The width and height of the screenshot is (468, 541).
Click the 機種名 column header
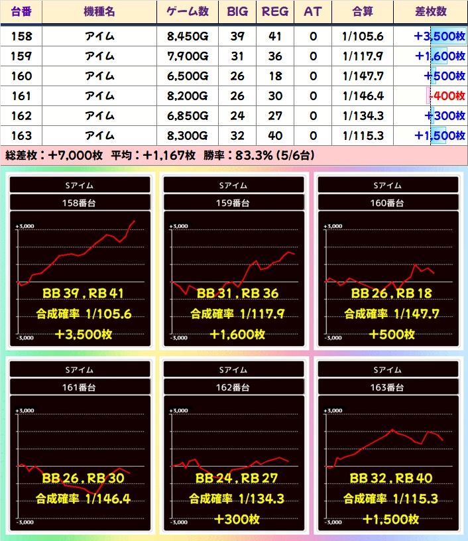[99, 12]
